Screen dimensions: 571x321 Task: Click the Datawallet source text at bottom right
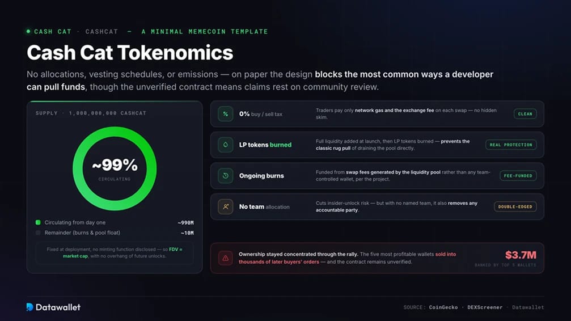pyautogui.click(x=528, y=307)
